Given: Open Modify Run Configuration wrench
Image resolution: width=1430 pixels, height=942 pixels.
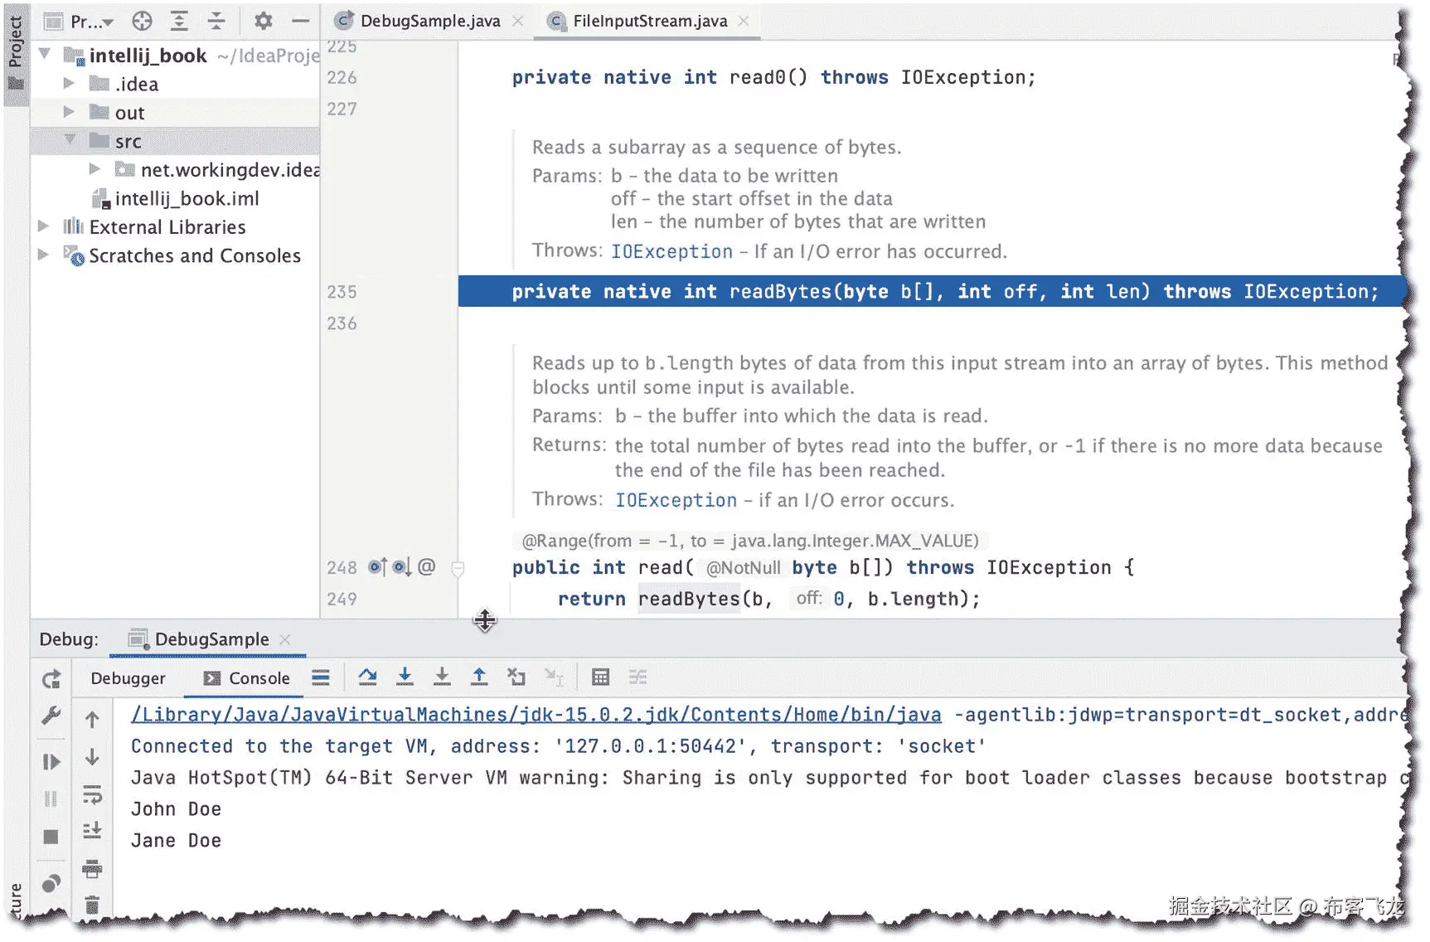Looking at the screenshot, I should pyautogui.click(x=51, y=716).
